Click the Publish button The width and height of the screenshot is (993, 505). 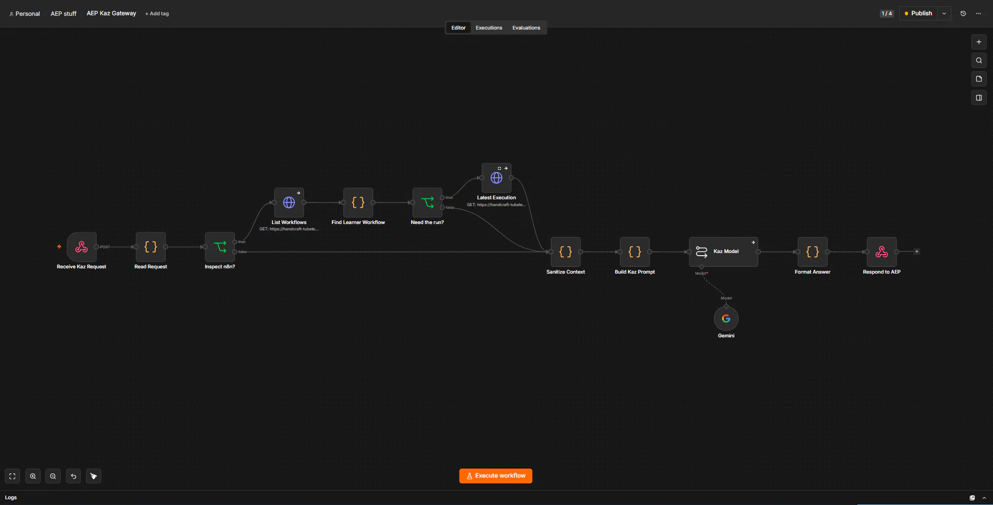tap(918, 13)
